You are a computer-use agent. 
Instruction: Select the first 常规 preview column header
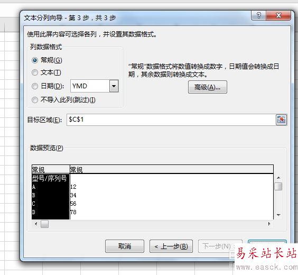click(x=51, y=169)
